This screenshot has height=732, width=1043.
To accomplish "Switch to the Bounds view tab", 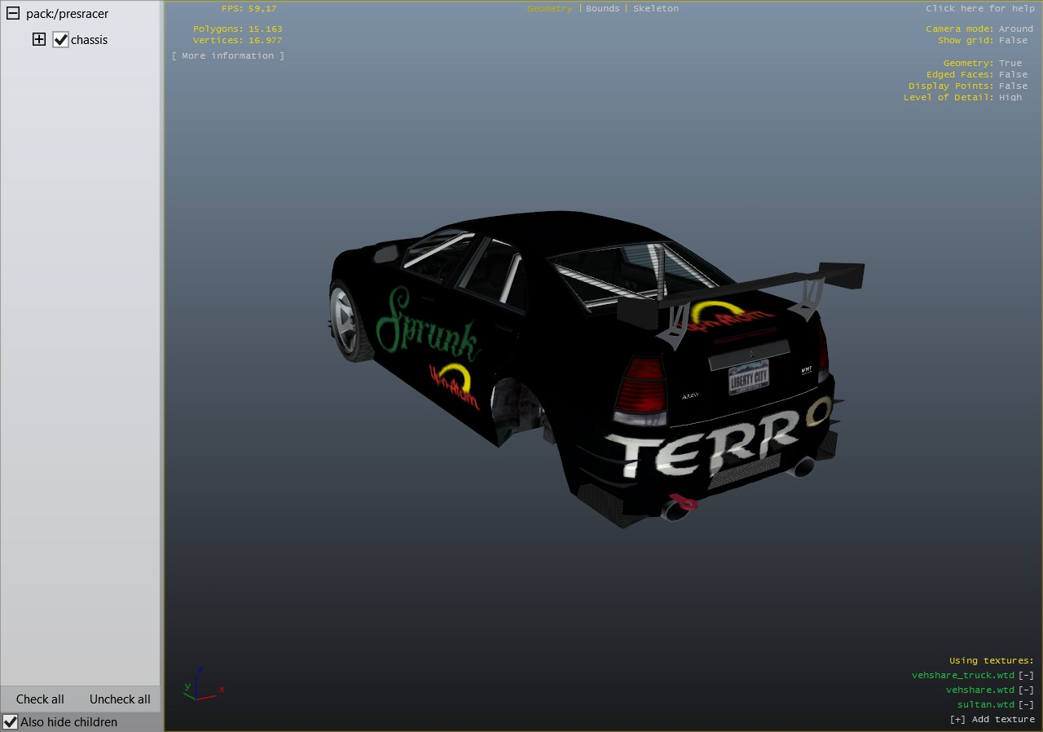I will tap(603, 8).
